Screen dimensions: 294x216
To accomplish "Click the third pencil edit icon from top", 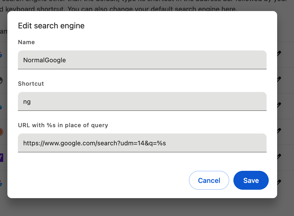I will [279, 105].
